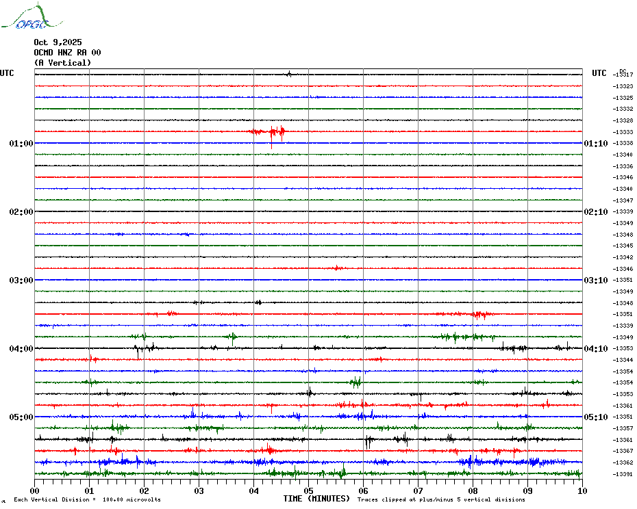This screenshot has height=509, width=637.
Task: Click the x-axis minute label "02"
Action: pos(145,491)
